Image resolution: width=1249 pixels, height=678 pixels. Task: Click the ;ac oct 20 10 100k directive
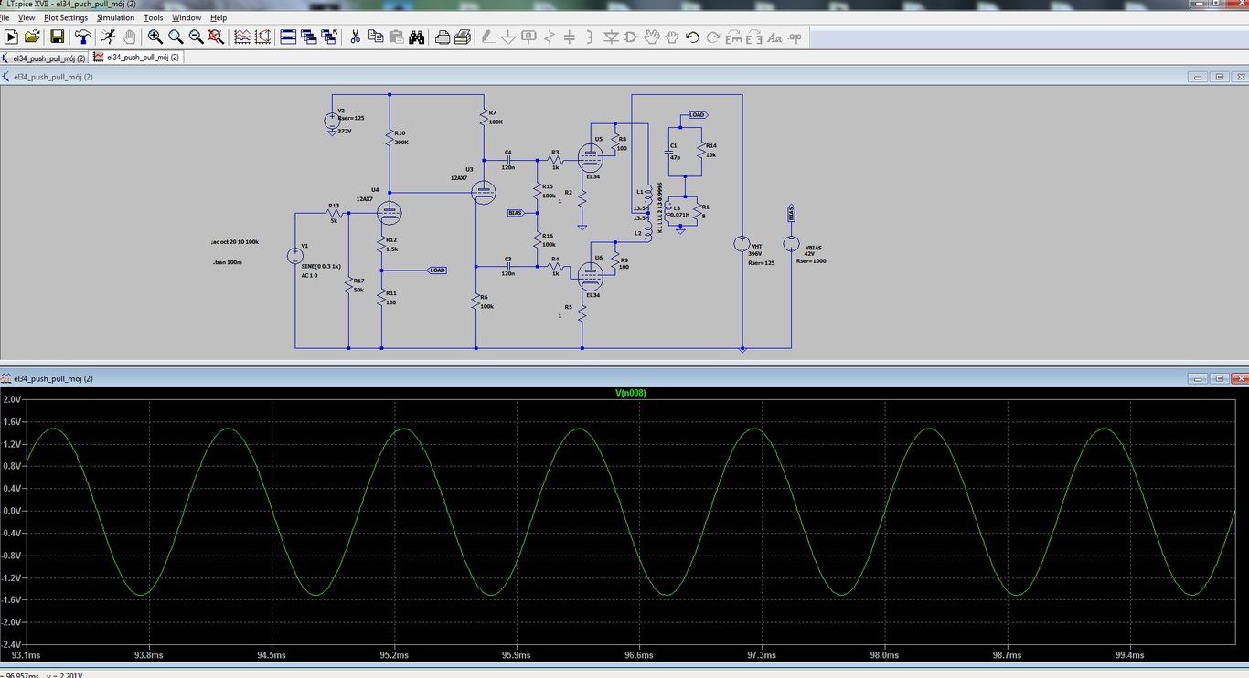[235, 242]
